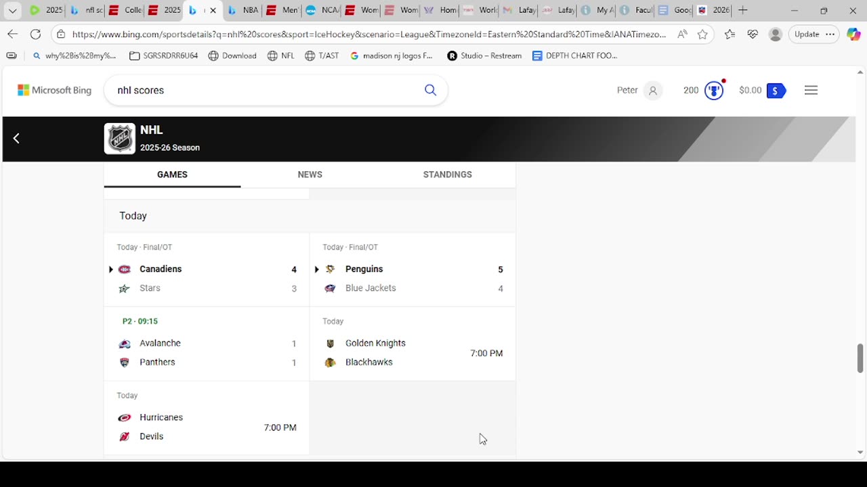The width and height of the screenshot is (867, 487).
Task: Click the Blue Jackets team logo
Action: click(x=330, y=288)
